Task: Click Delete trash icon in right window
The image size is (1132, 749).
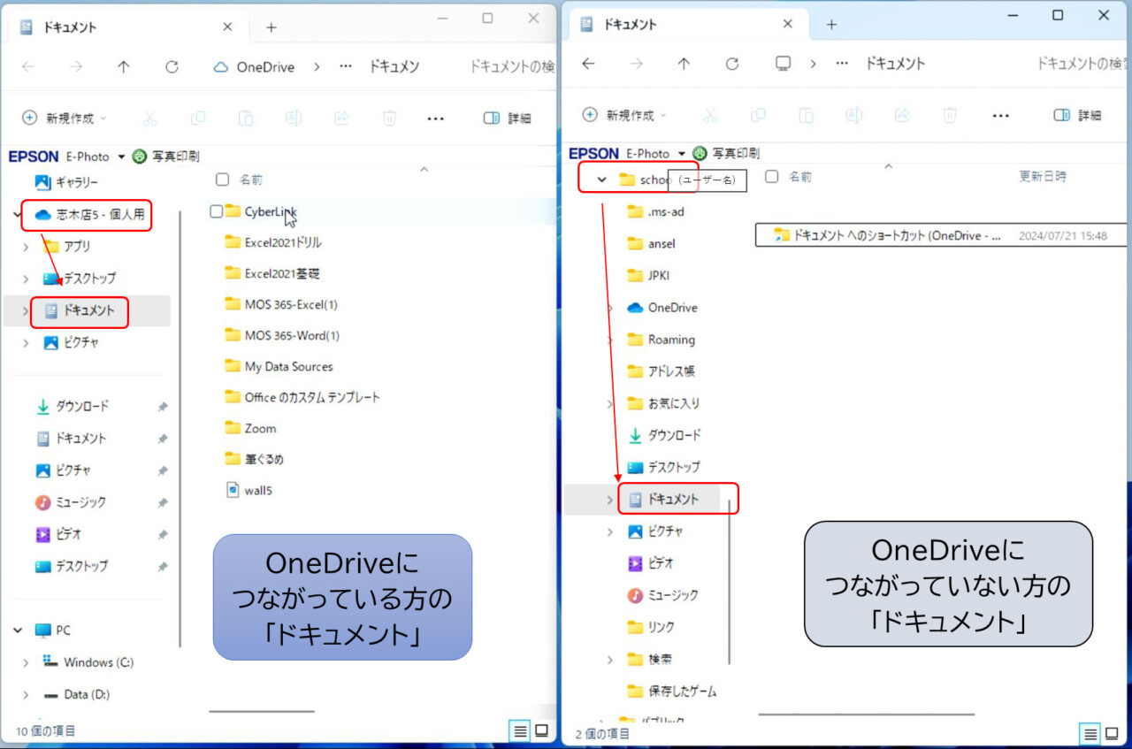Action: pyautogui.click(x=950, y=115)
